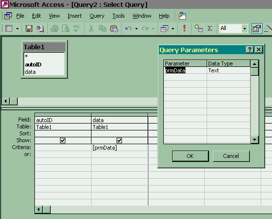Click the Table1 cell under data column

[x=120, y=127]
